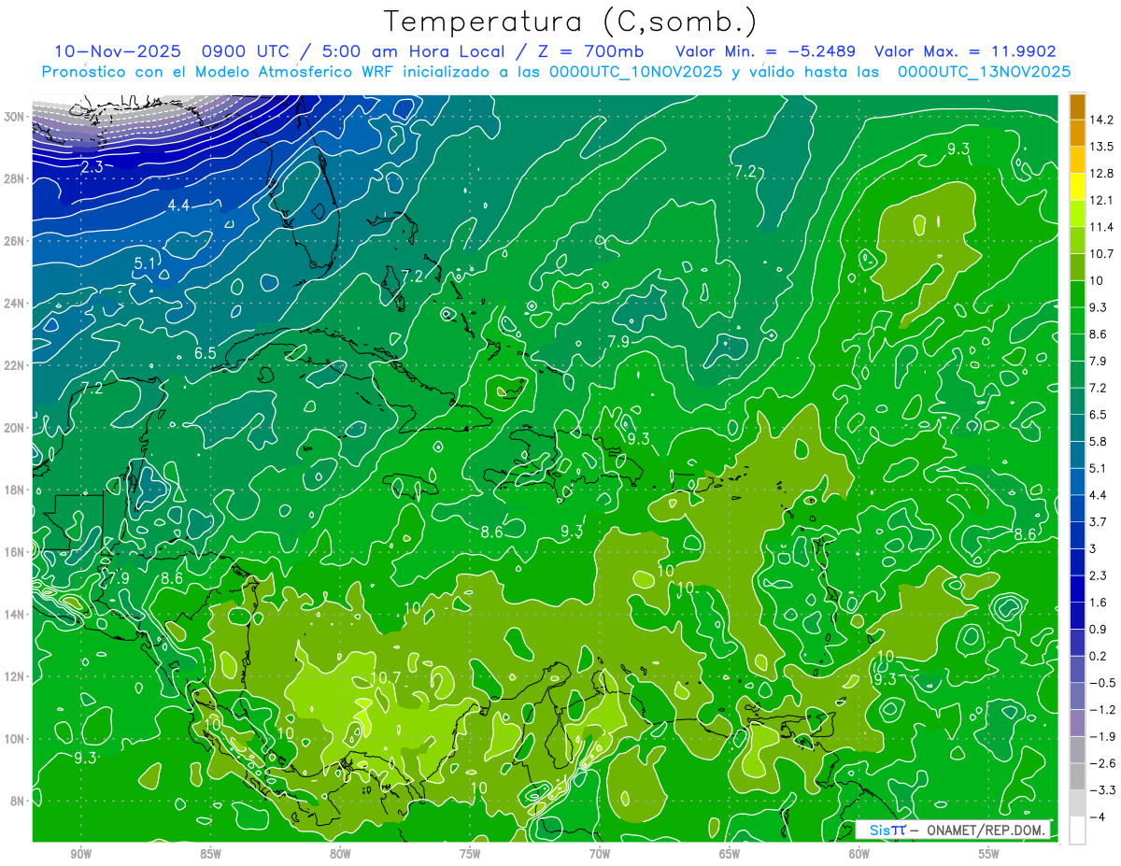
Task: Pick the purple swatch between -1.2 and -1.9
Action: click(1077, 723)
